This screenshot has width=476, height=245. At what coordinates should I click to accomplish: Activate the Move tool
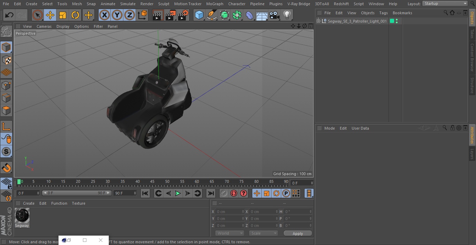point(50,15)
